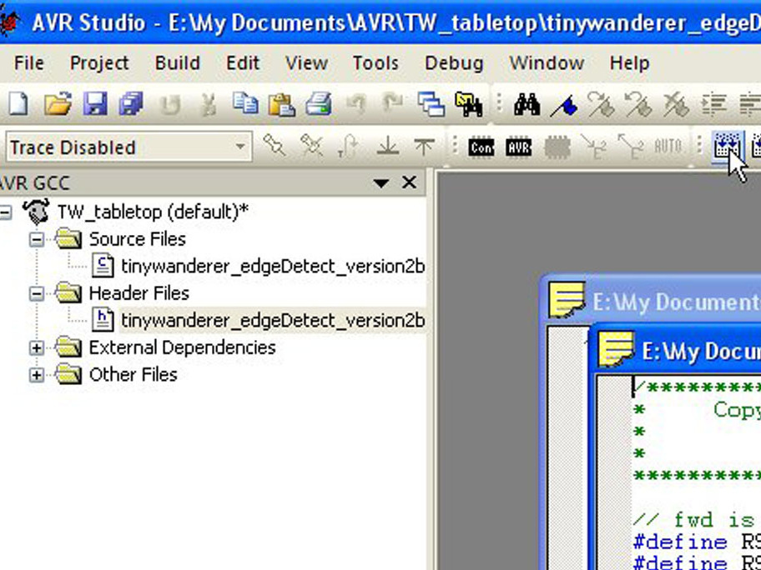Viewport: 761px width, 570px height.
Task: Open the View menu
Action: pyautogui.click(x=306, y=63)
